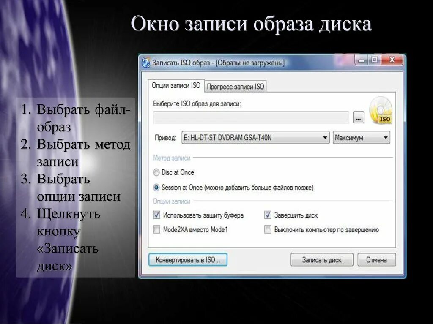Switch to the Прогресс записи ISO tab
Viewport: 433px width, 324px height.
[235, 87]
